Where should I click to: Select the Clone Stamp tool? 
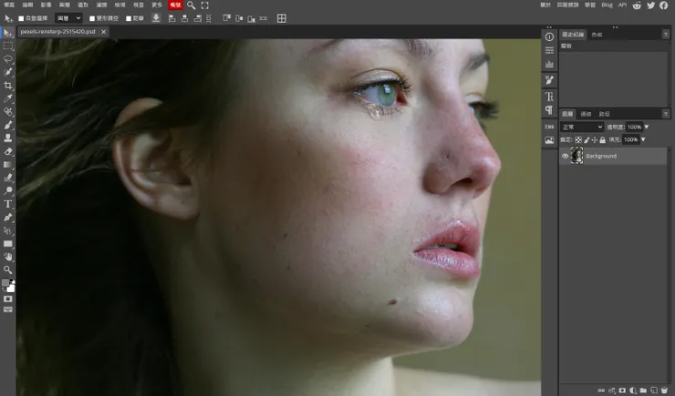[x=8, y=137]
